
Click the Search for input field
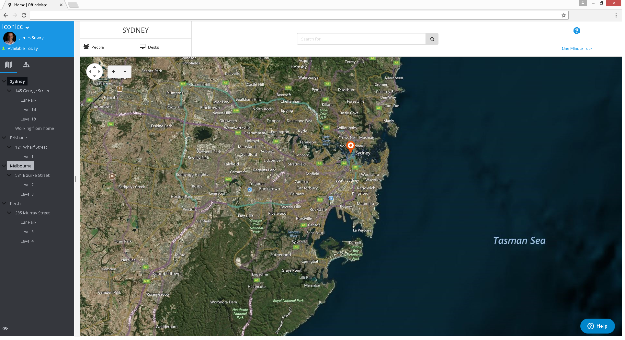click(x=361, y=39)
